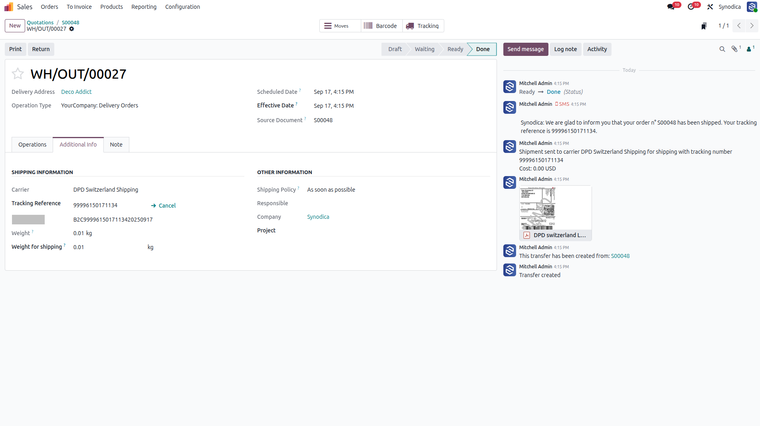Go to previous record arrow

739,26
